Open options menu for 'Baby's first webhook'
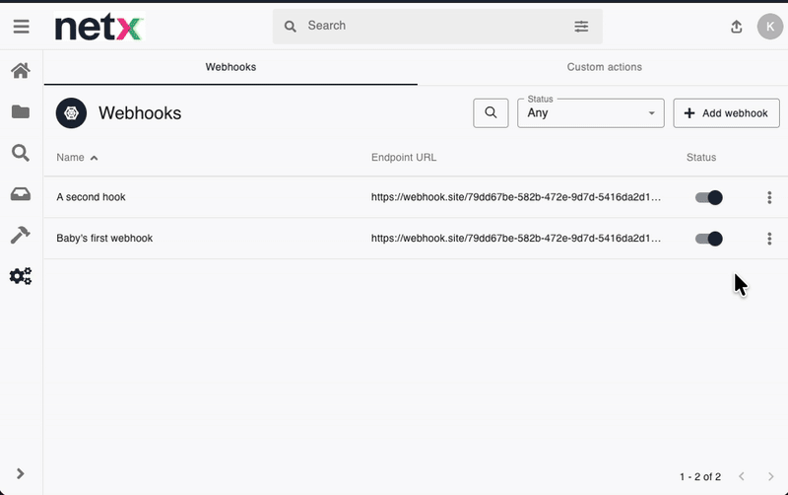This screenshot has height=495, width=788. tap(769, 239)
